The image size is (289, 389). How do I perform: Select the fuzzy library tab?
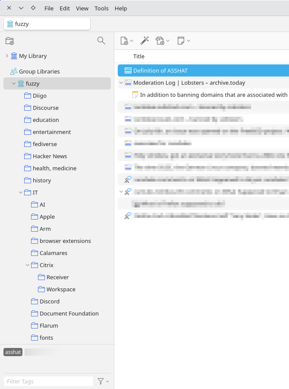click(x=47, y=24)
